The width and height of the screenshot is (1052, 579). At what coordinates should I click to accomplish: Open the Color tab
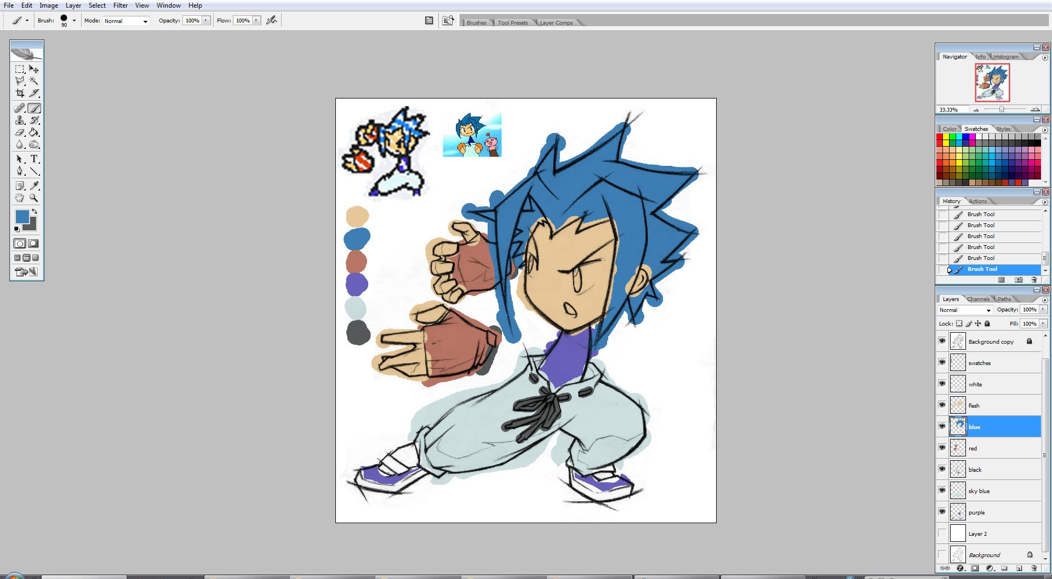point(950,129)
